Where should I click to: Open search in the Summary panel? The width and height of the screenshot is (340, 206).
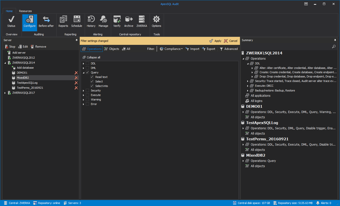[334, 47]
